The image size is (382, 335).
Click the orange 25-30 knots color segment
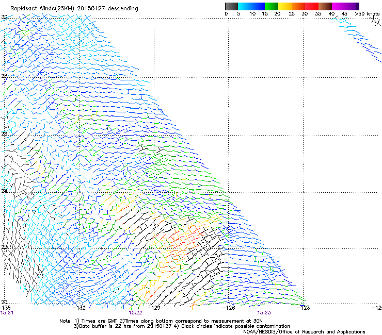point(298,6)
